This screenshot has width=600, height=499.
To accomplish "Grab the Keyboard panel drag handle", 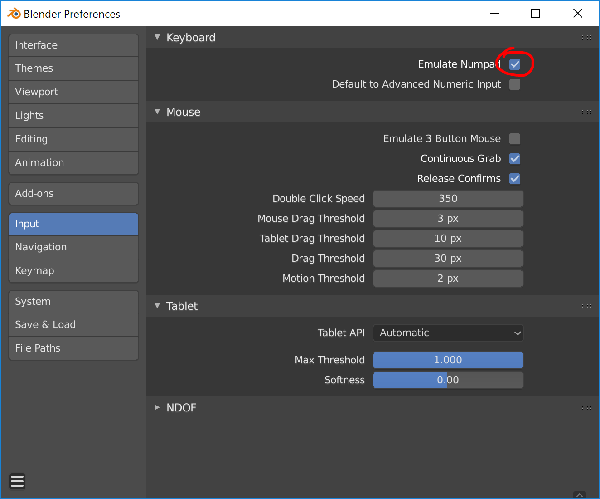I will 586,38.
